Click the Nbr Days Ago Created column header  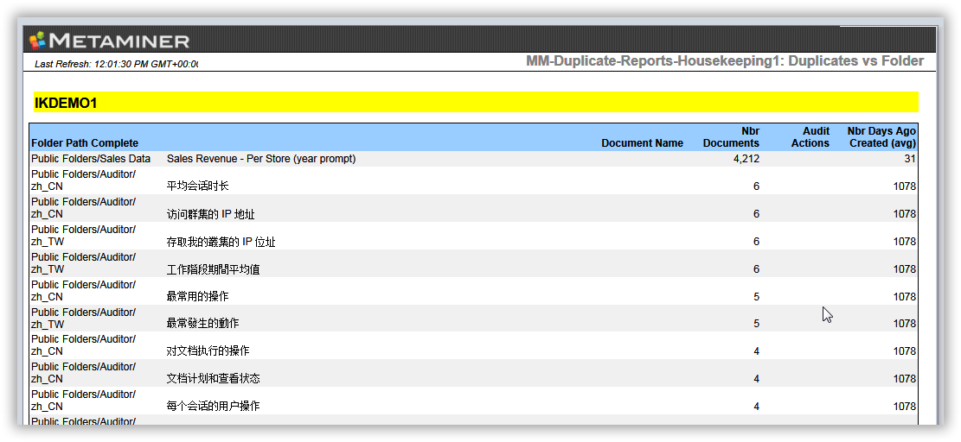click(x=881, y=137)
